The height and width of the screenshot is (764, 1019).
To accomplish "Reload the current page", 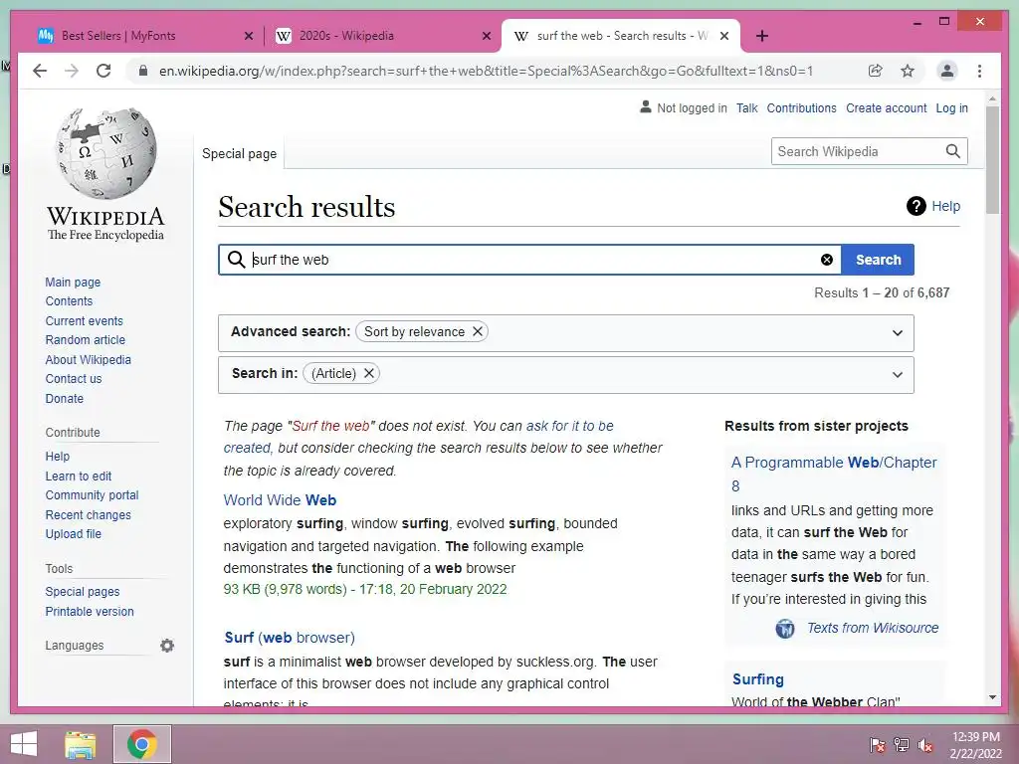I will [x=103, y=71].
